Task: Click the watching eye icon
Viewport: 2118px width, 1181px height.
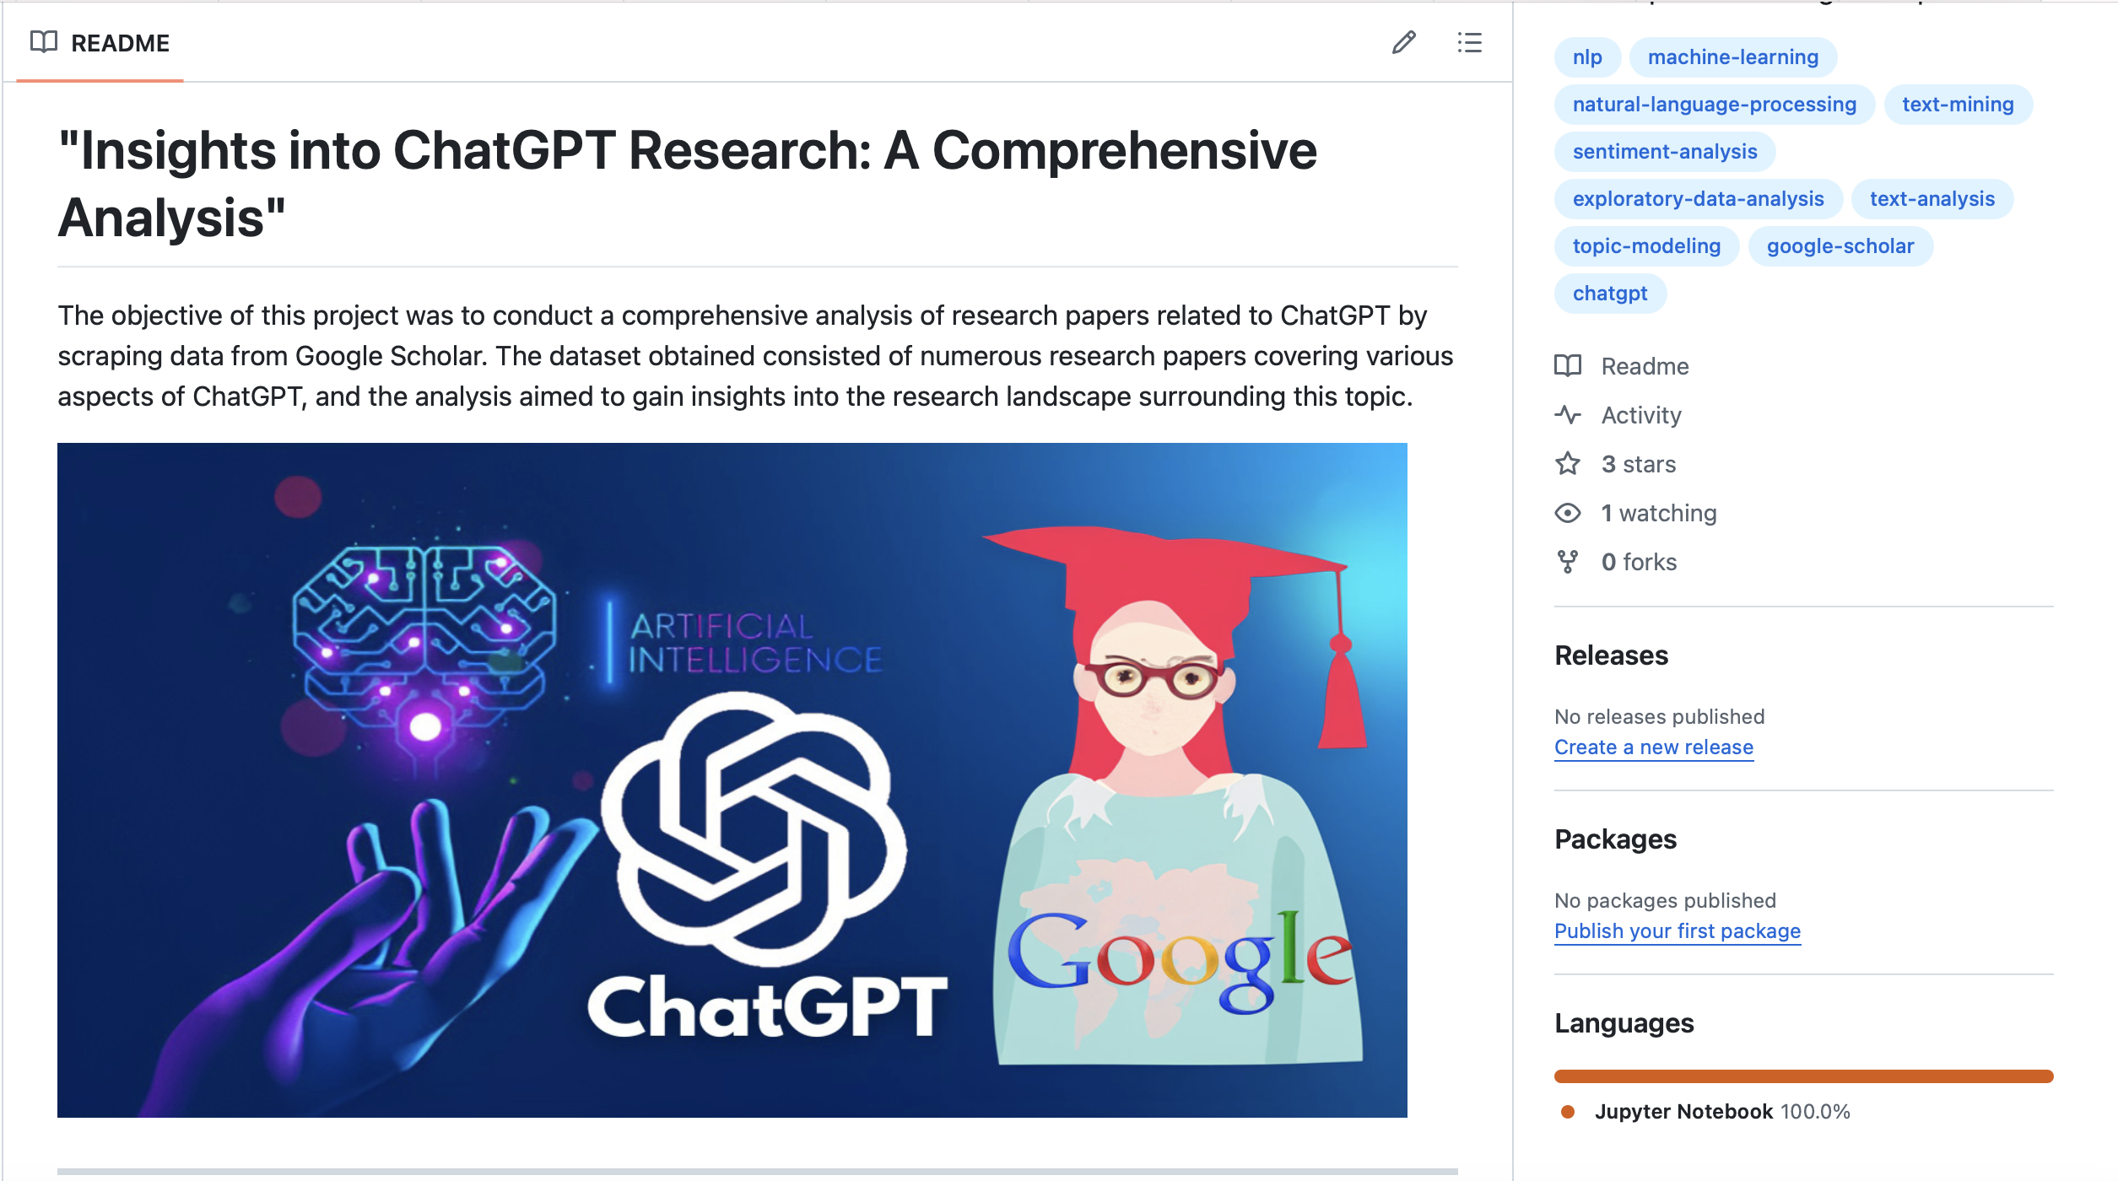Action: click(1568, 513)
